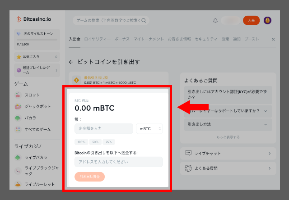Click the notification bell icon

click(215, 20)
